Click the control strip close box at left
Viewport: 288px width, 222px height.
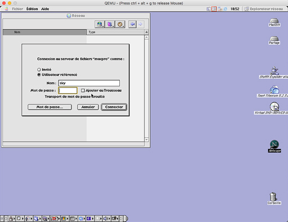coord(2,219)
